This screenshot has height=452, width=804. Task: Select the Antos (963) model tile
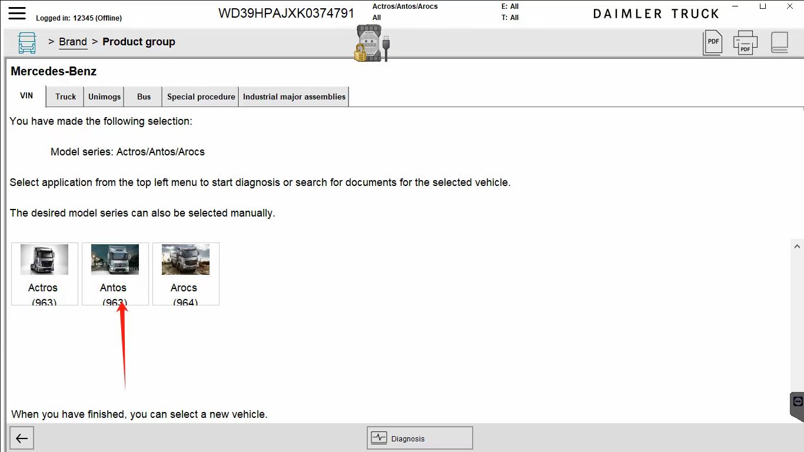click(115, 274)
